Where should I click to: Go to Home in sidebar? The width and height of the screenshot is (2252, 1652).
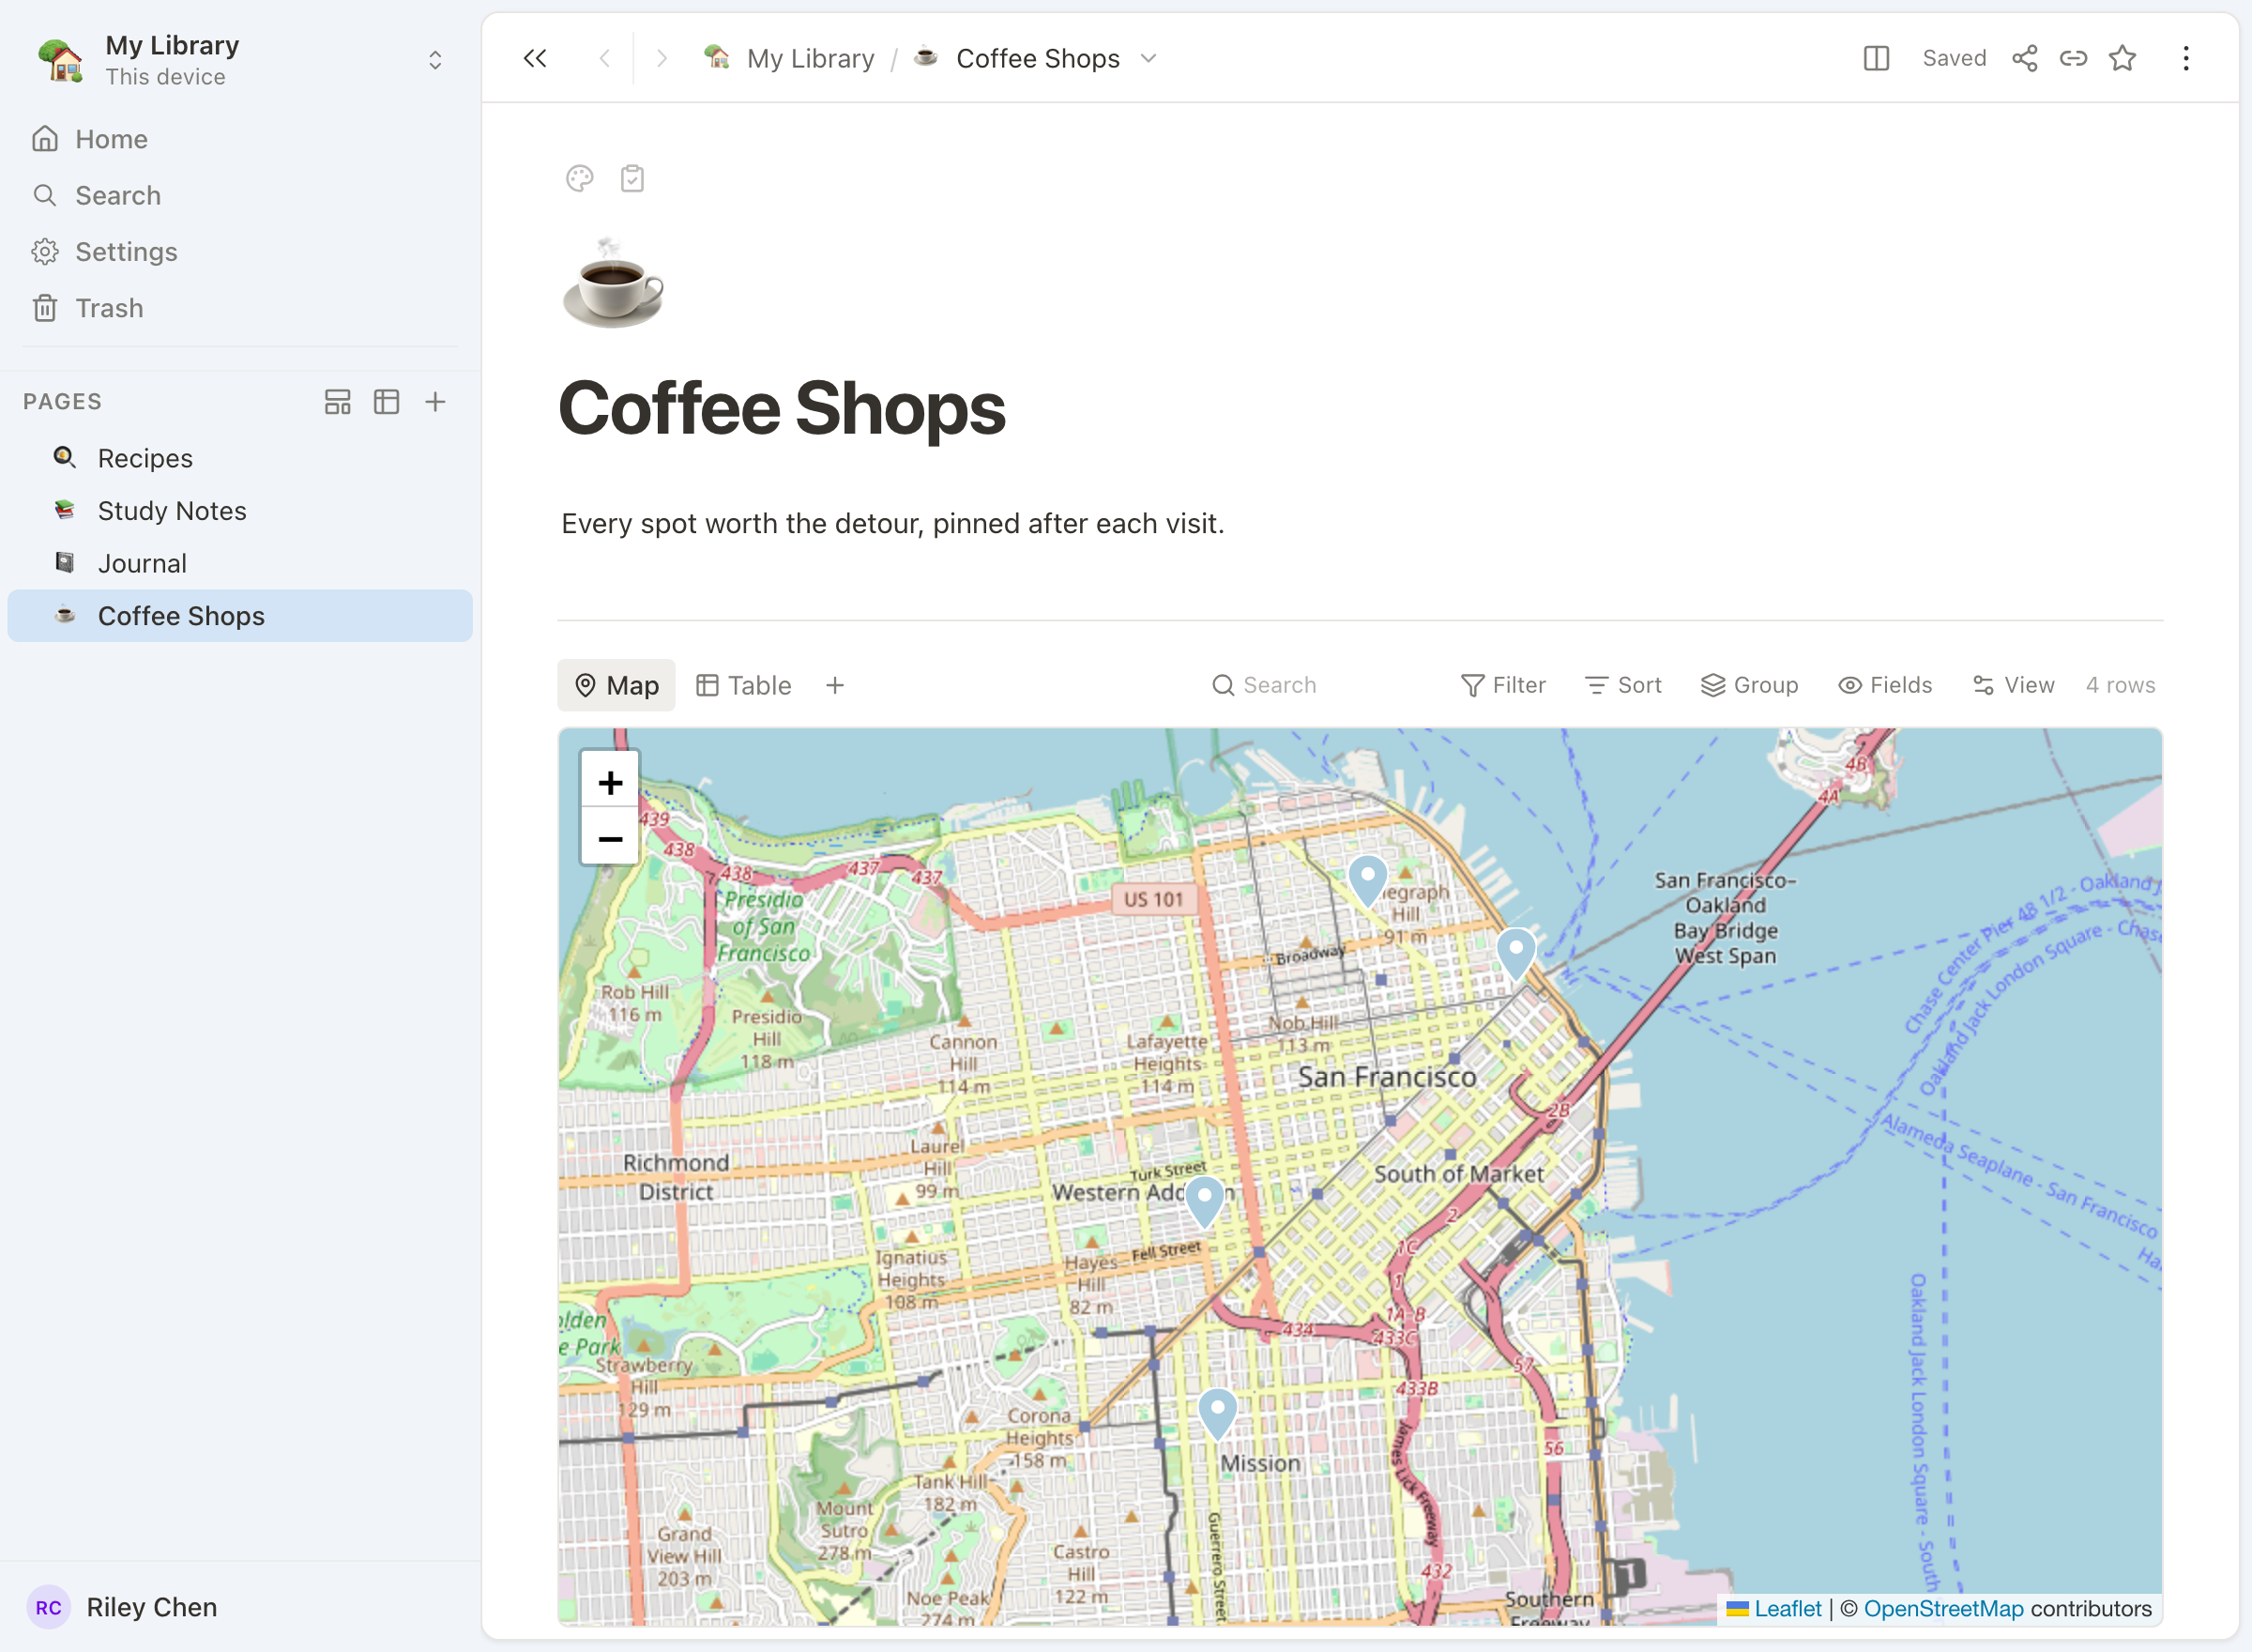point(240,139)
